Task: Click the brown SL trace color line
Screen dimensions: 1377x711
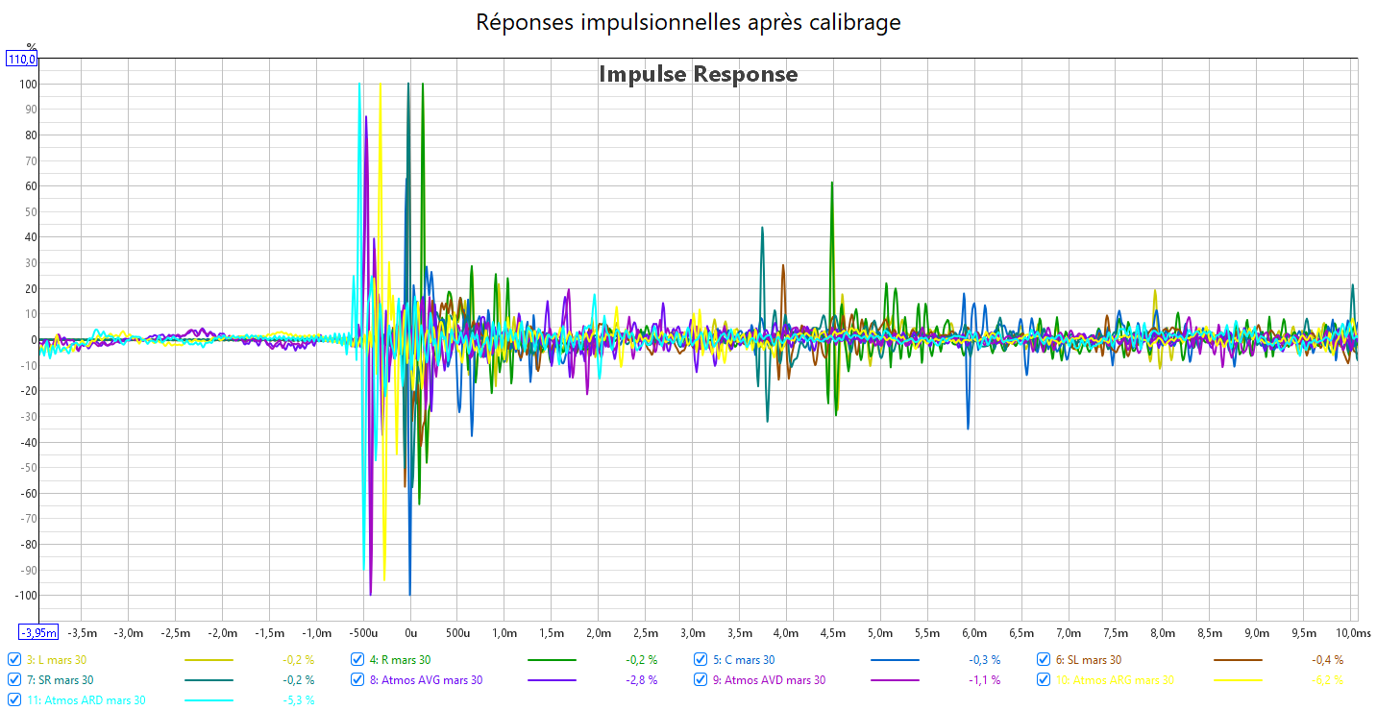Action: pyautogui.click(x=1238, y=660)
